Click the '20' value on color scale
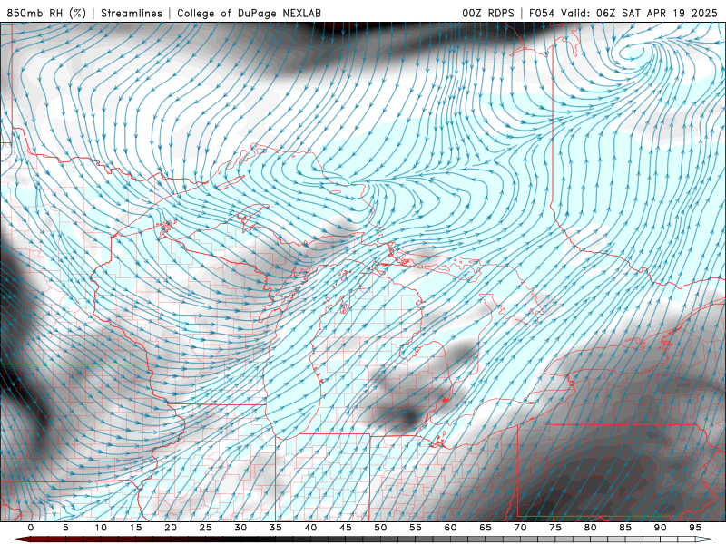 coord(171,528)
